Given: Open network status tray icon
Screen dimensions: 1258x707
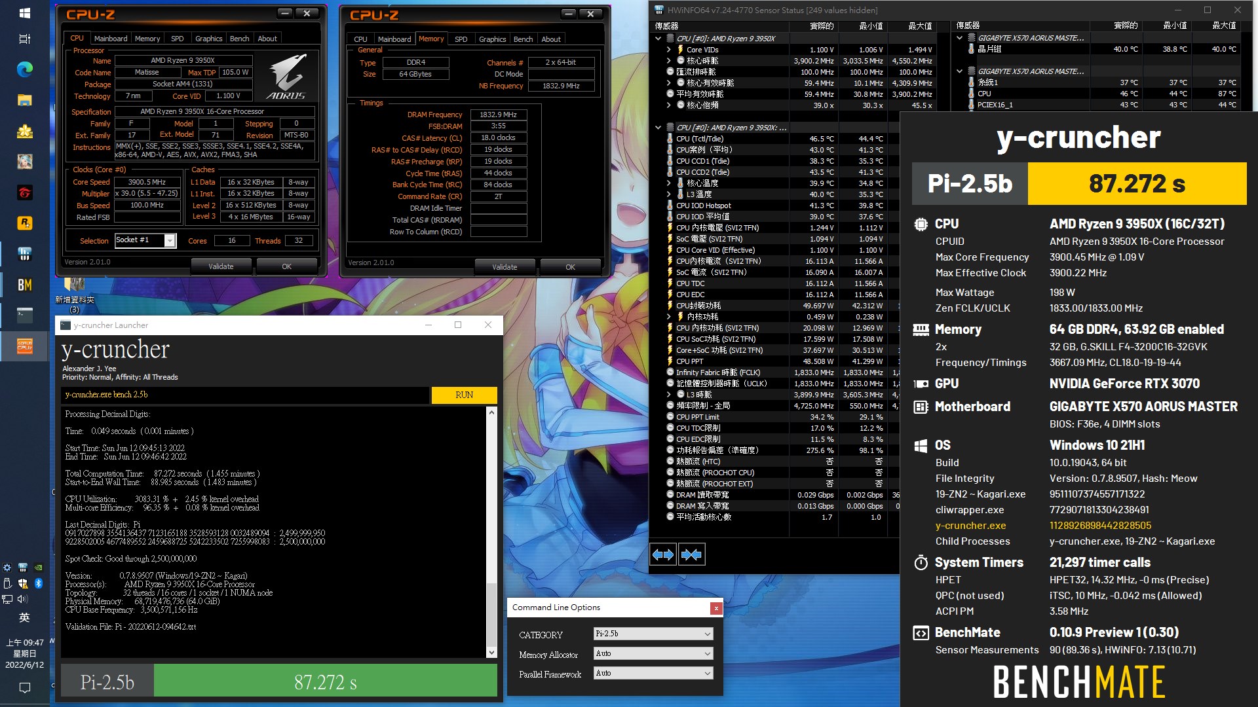Looking at the screenshot, I should [7, 599].
